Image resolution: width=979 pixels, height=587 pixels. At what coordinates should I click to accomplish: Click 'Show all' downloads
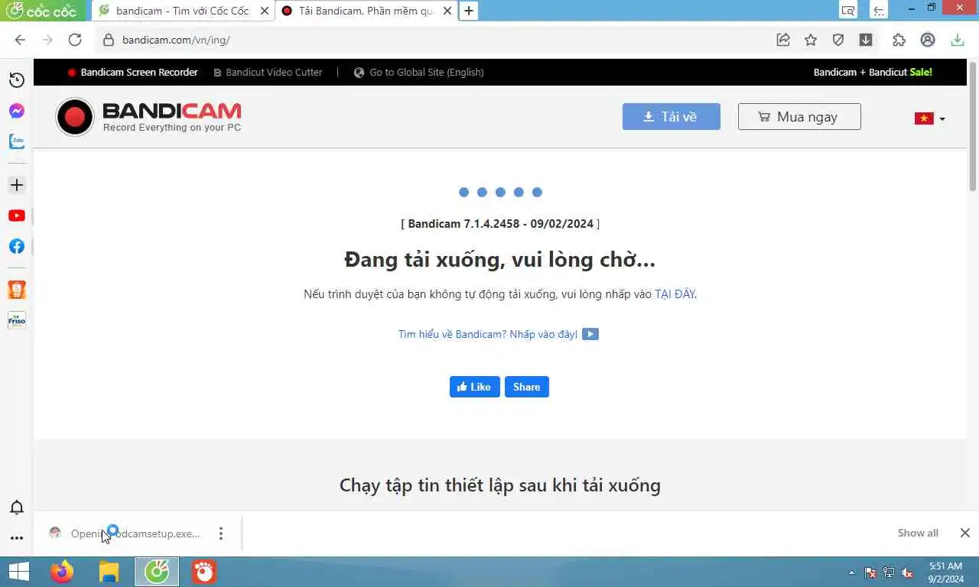point(918,533)
